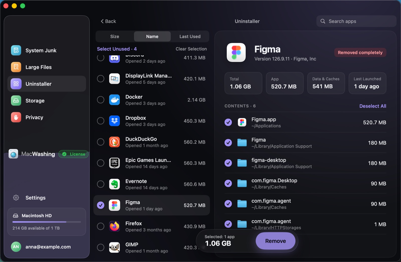Viewport: 401px width, 262px height.
Task: Open the Privacy hand icon
Action: [x=16, y=117]
